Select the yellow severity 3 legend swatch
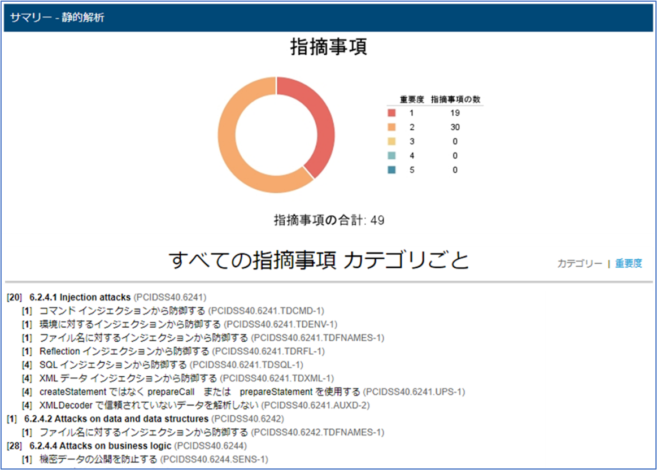The height and width of the screenshot is (470, 657). tap(391, 141)
